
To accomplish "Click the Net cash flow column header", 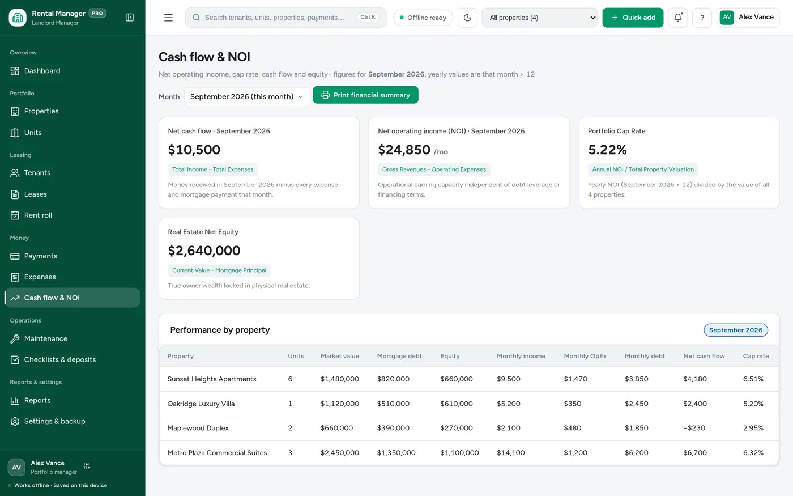I will pos(704,356).
